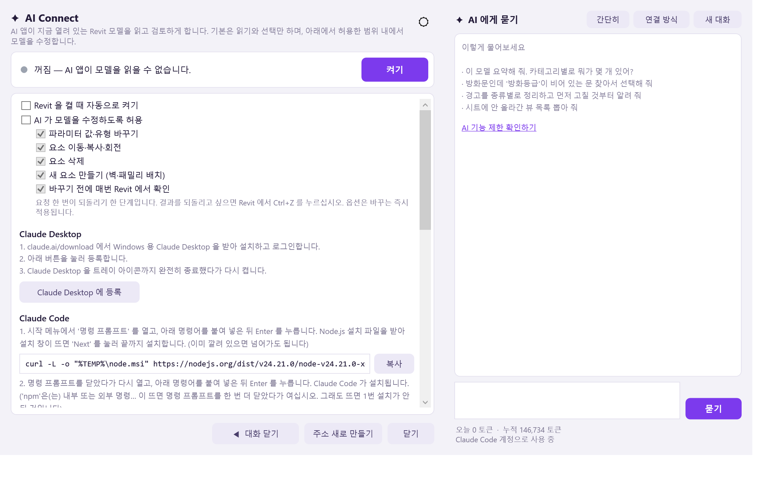763x481 pixels.
Task: Click the Claude Desktop section heading
Action: tap(50, 234)
